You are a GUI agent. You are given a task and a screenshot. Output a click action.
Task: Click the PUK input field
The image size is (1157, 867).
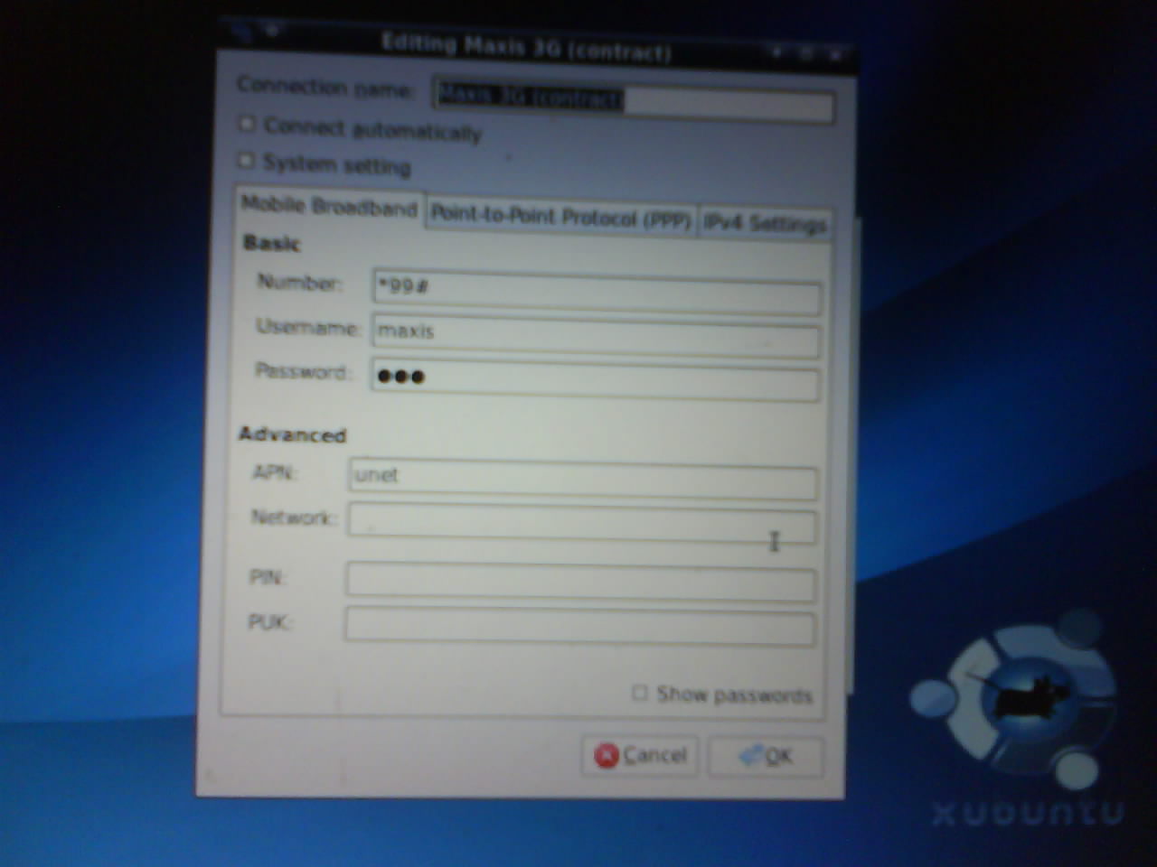point(580,626)
